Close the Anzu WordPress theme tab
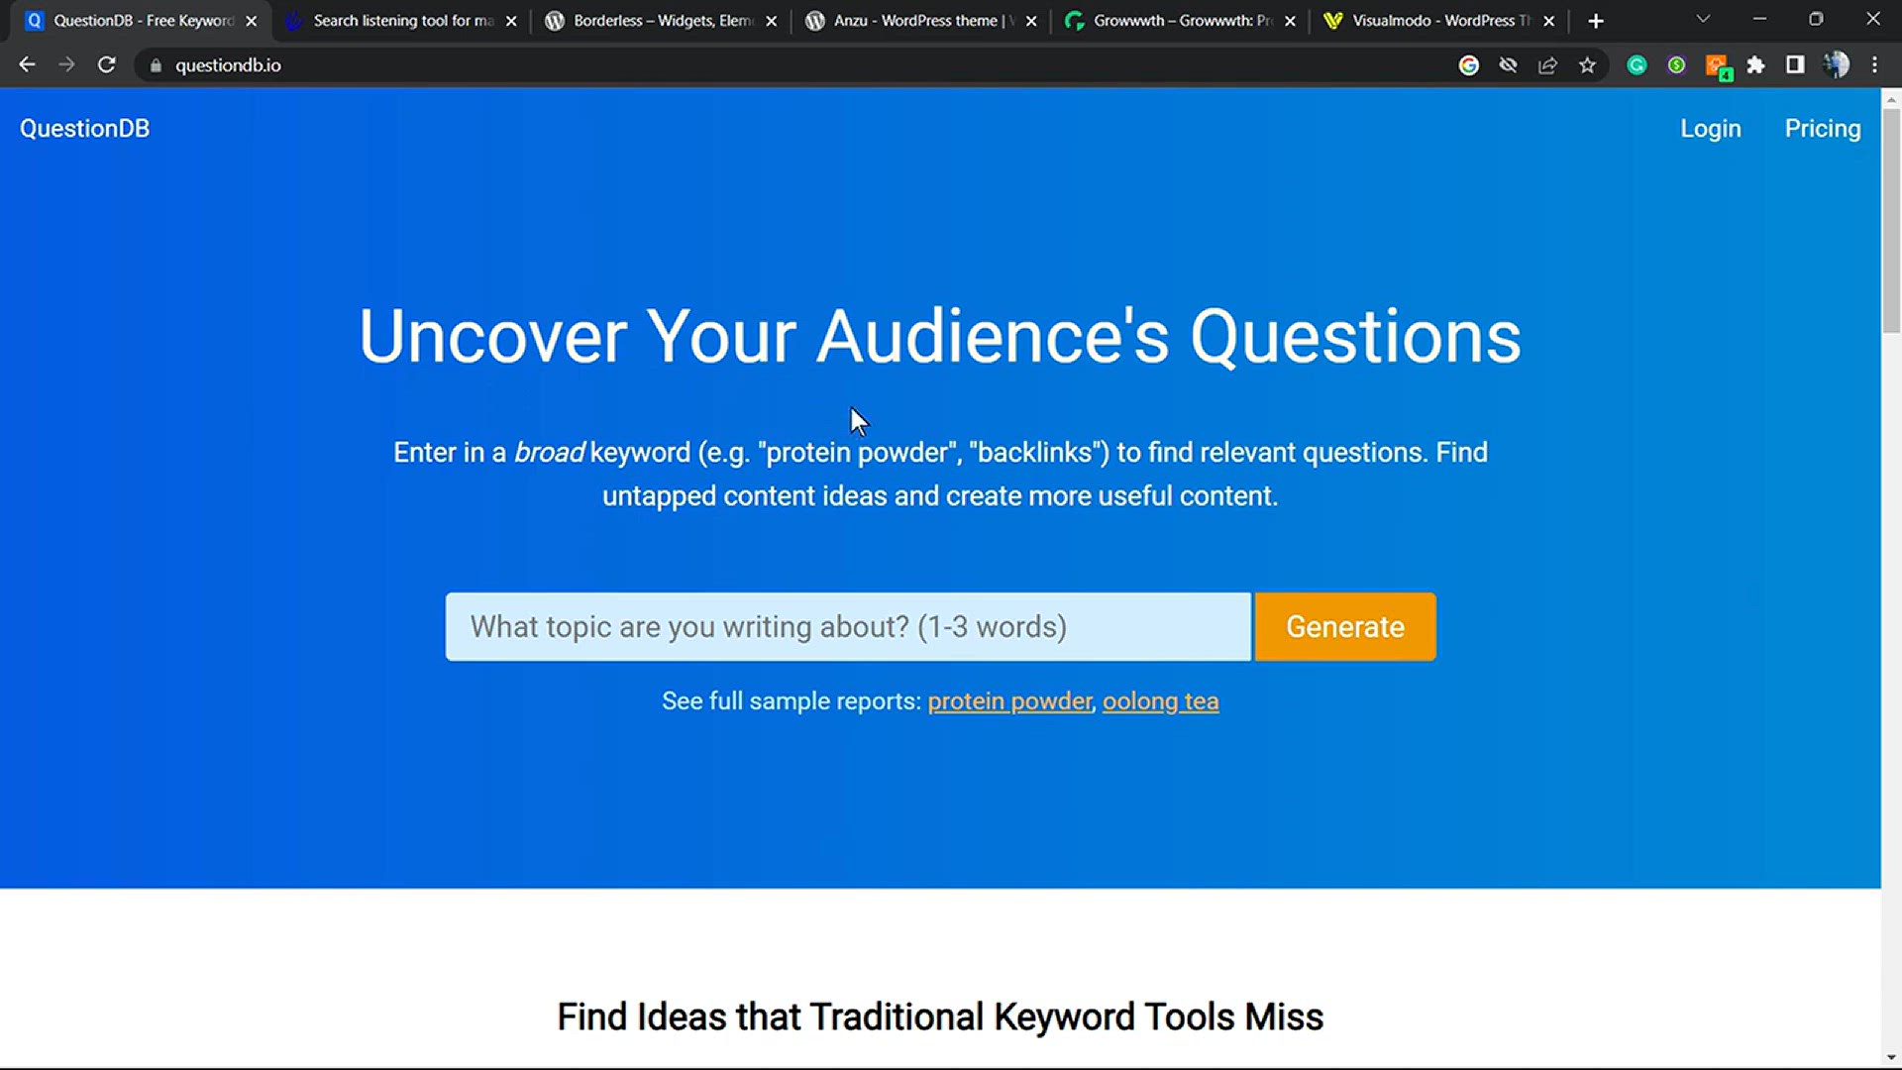This screenshot has width=1902, height=1070. 1031,21
